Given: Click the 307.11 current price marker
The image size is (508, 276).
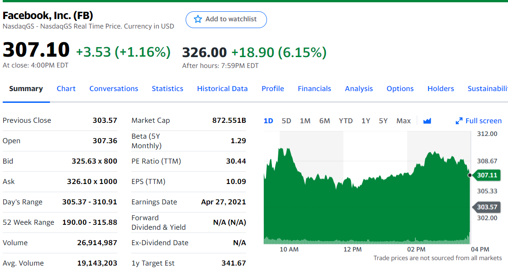Looking at the screenshot, I should (x=487, y=175).
